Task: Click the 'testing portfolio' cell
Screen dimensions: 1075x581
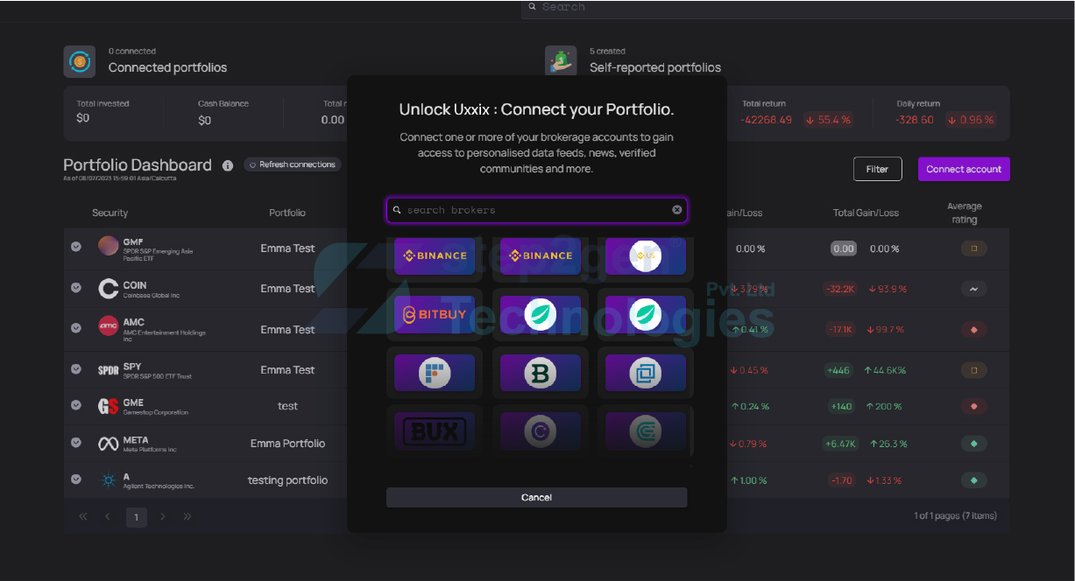Action: [x=287, y=480]
